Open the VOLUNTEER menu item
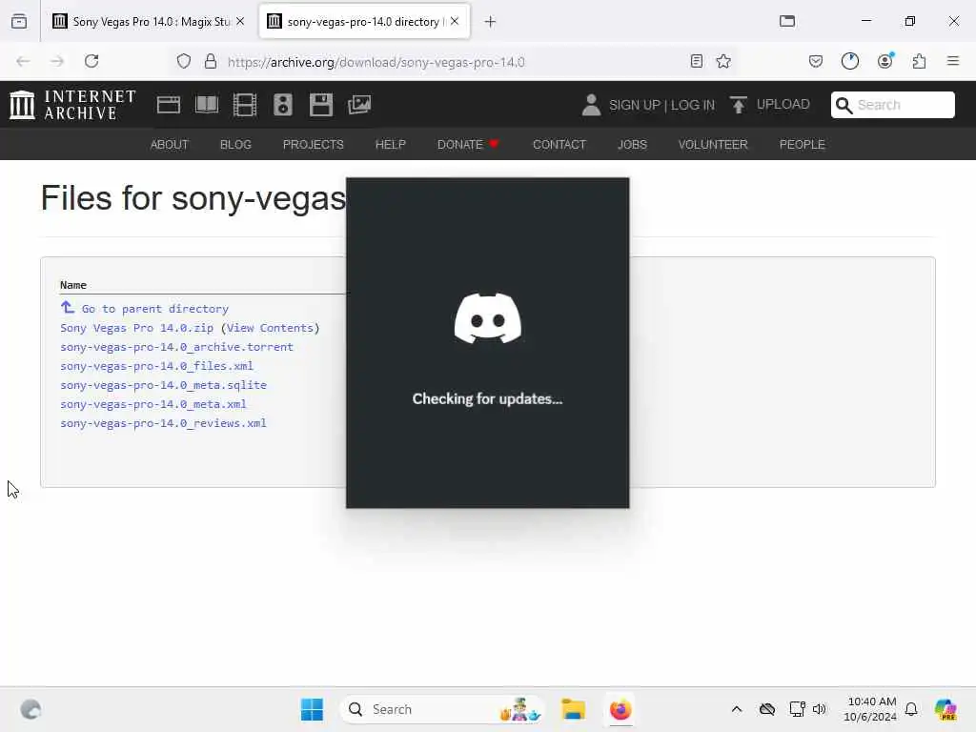The height and width of the screenshot is (732, 976). (713, 145)
